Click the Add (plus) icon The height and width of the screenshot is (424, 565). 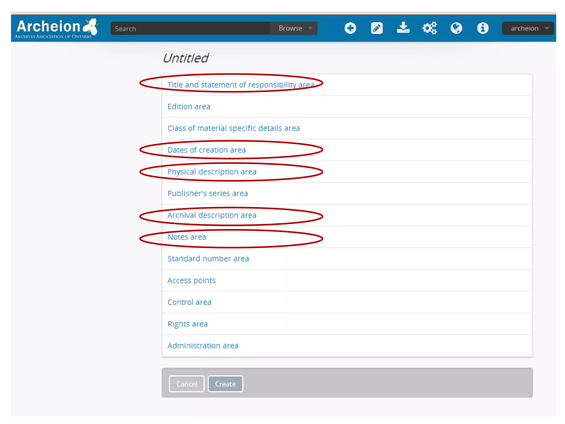(x=350, y=28)
